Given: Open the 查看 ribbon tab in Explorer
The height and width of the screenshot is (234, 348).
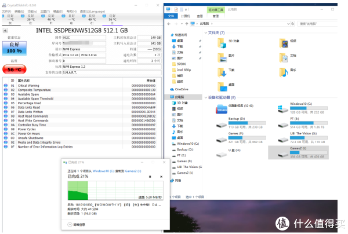Looking at the screenshot, I should pos(200,16).
